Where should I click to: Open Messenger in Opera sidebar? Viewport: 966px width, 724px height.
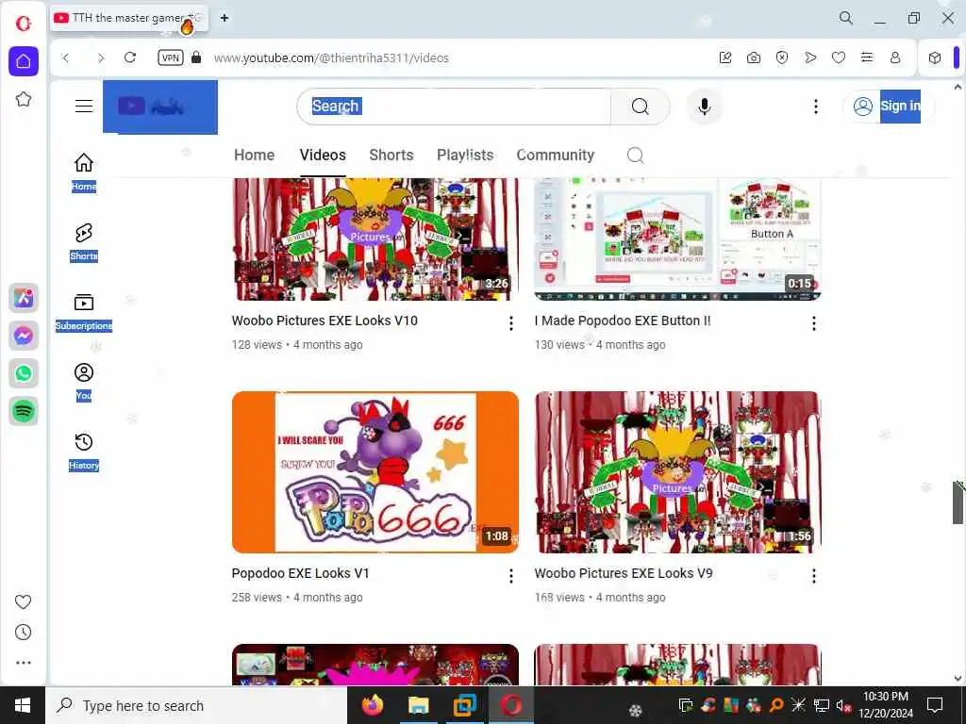24,336
